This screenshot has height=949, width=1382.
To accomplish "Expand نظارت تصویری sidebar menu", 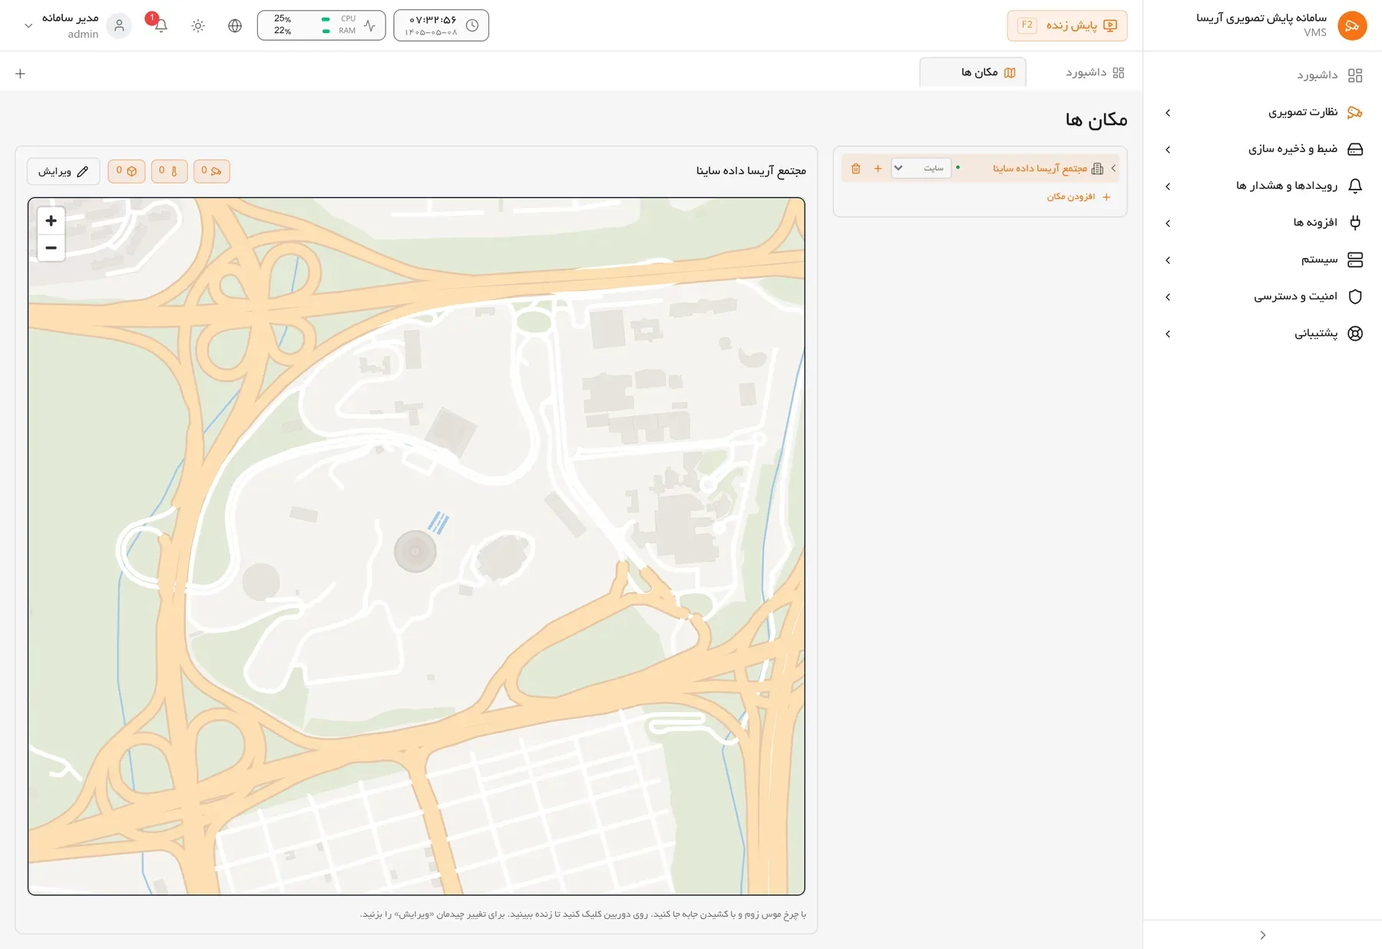I will coord(1262,112).
